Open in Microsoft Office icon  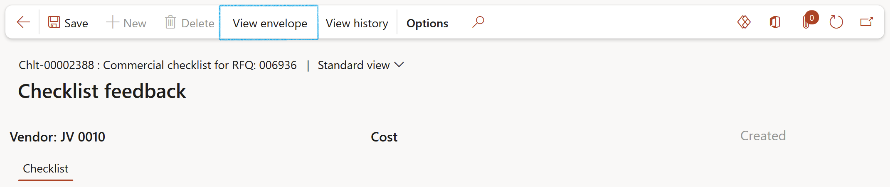click(774, 22)
